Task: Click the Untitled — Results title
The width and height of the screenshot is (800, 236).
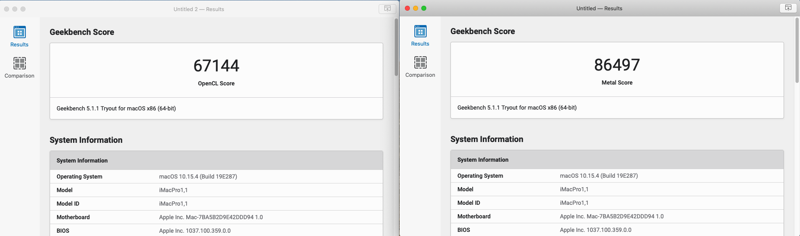Action: (599, 8)
